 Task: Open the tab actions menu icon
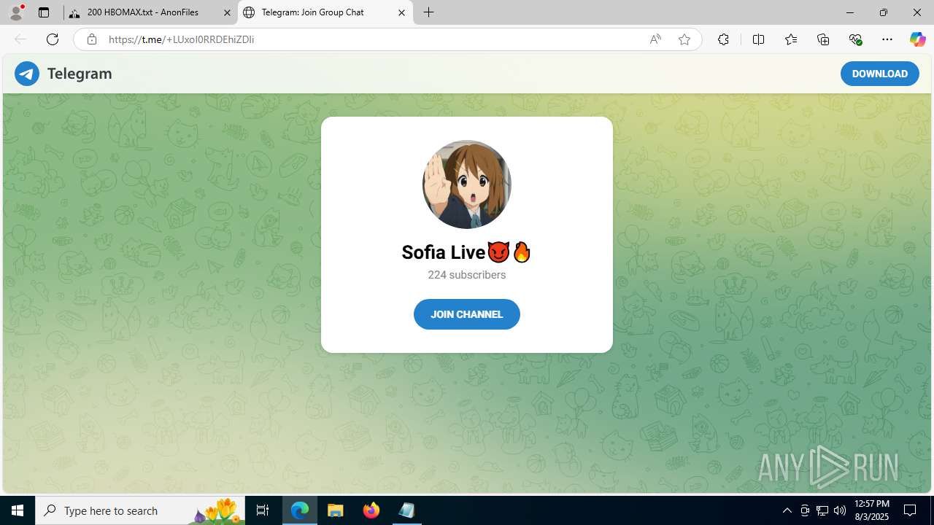tap(44, 12)
